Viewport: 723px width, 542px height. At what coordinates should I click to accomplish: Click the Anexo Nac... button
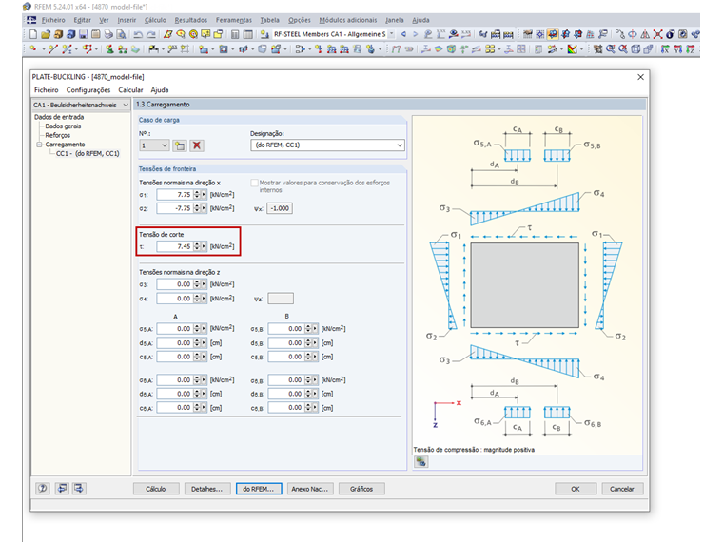click(310, 489)
